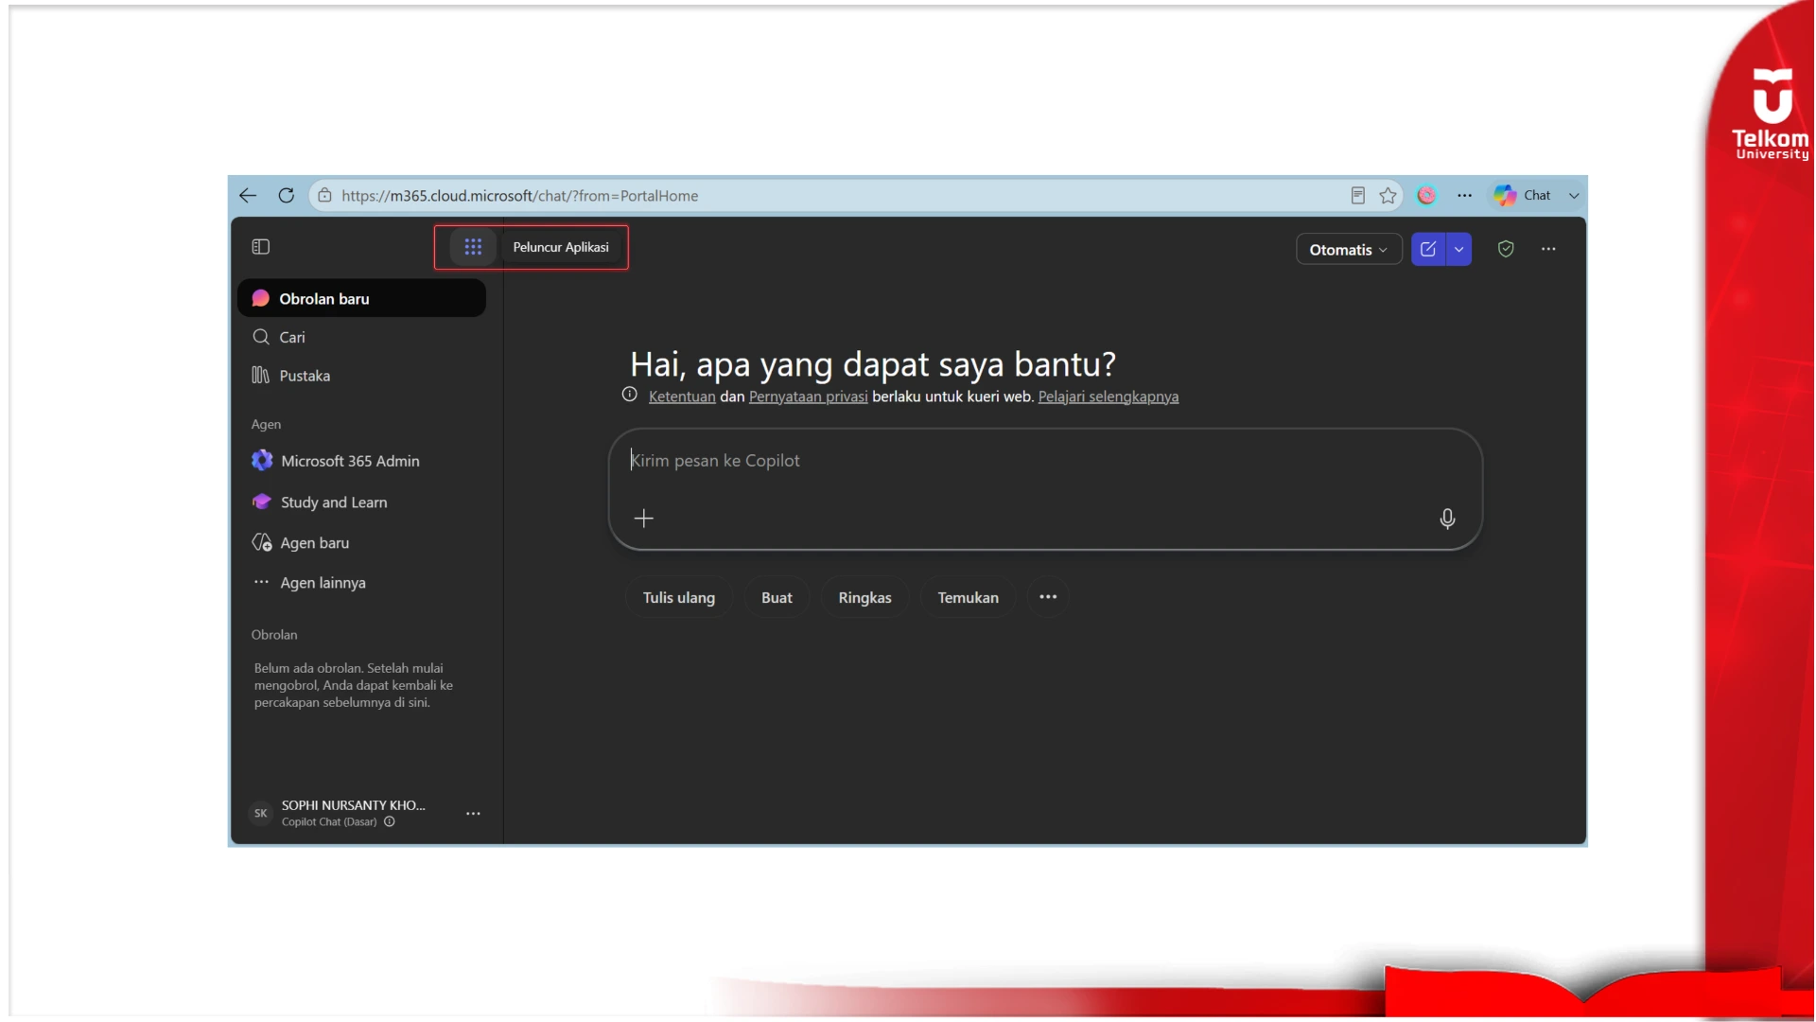Expand chevron next to browser Chat

click(1574, 196)
